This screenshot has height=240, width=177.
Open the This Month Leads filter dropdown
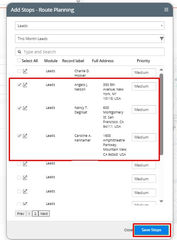coord(90,38)
